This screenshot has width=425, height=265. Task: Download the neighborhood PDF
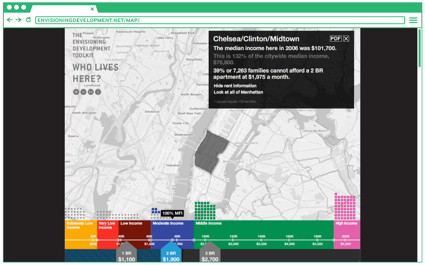point(335,39)
